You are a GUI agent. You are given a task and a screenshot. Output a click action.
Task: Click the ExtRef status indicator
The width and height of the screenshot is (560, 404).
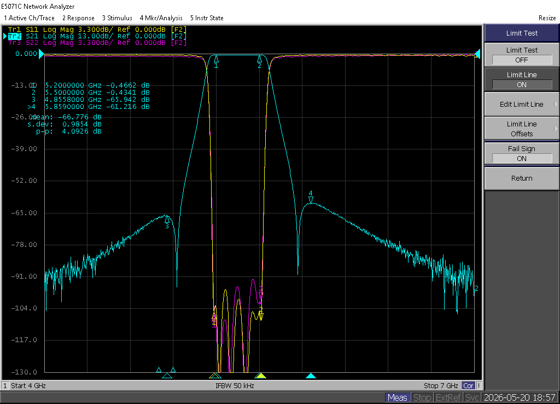tap(448, 397)
